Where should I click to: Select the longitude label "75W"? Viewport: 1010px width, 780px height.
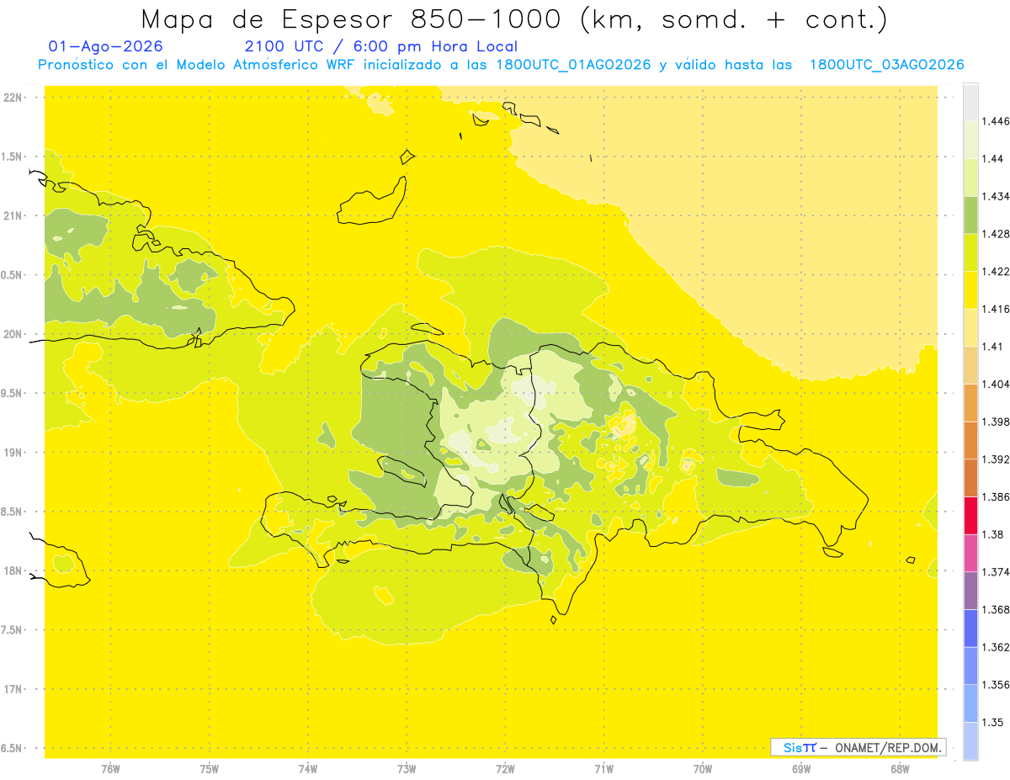pos(210,769)
